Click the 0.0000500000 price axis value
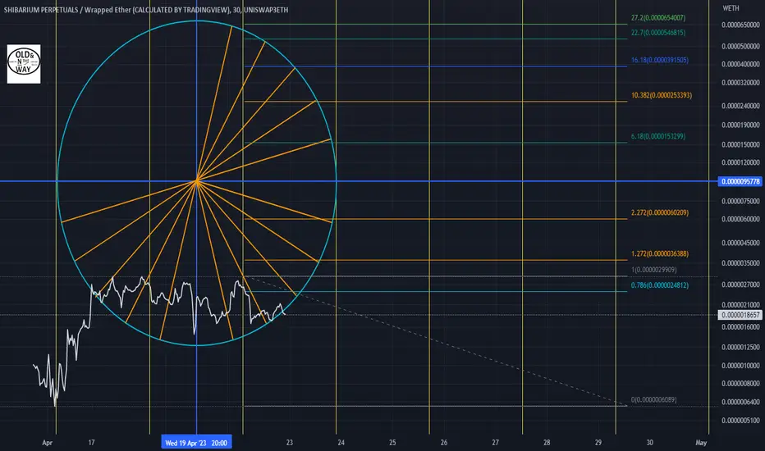This screenshot has height=451, width=765. 740,46
